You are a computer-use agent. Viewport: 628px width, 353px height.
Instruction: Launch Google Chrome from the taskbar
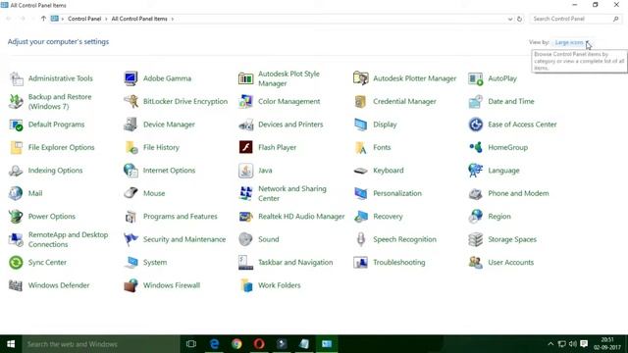pos(236,344)
